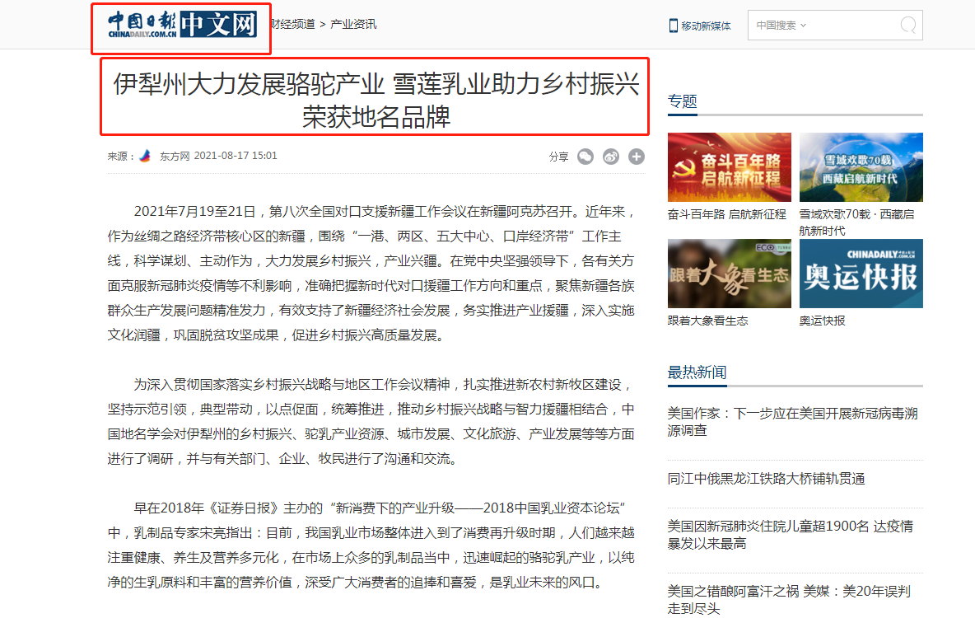Share article via WeChat icon

point(585,157)
